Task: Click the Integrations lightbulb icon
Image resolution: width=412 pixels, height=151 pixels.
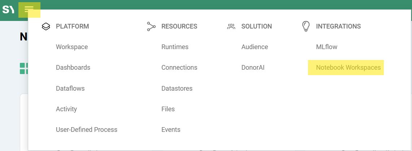Action: point(306,26)
